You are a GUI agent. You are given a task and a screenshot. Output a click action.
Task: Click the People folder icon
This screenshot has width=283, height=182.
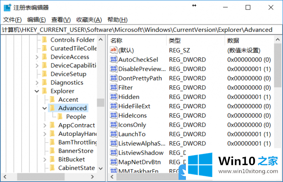(60, 116)
